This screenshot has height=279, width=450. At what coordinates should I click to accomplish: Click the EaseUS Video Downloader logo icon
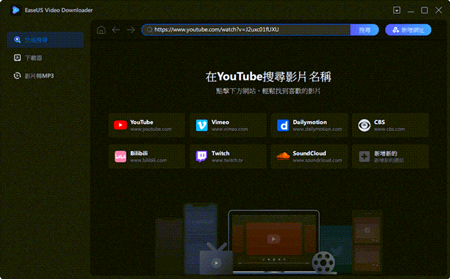pos(16,10)
